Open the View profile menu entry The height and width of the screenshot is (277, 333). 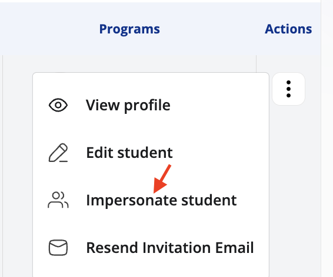coord(151,105)
